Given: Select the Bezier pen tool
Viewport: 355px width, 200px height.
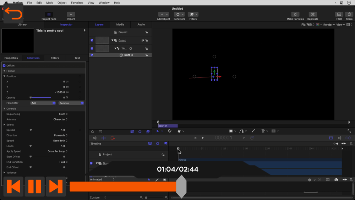Looking at the screenshot, I should pos(241,131).
